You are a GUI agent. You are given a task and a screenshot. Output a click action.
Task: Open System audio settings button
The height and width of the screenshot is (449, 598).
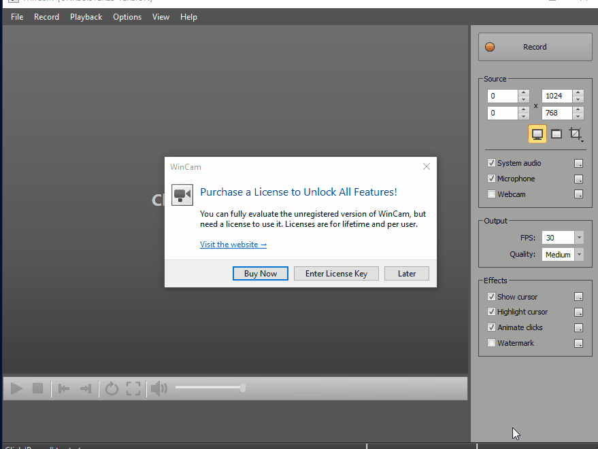[578, 164]
